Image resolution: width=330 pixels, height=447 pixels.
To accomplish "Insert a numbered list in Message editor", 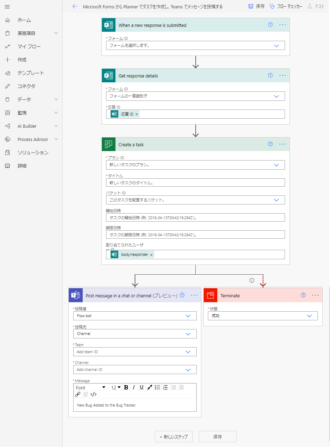I will (165, 387).
